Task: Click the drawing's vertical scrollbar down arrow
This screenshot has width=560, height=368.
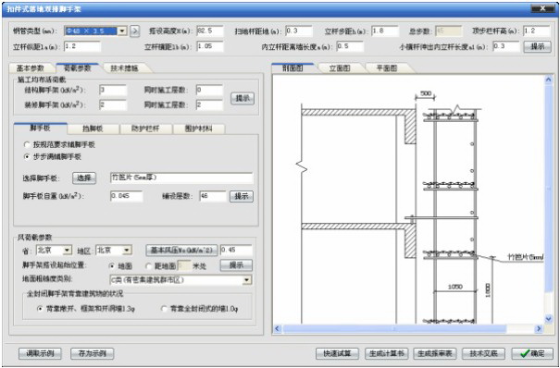Action: coord(549,319)
